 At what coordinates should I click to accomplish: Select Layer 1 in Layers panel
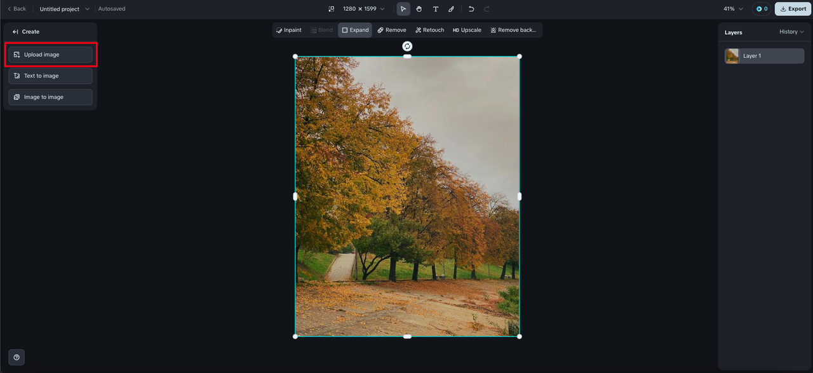coord(765,56)
